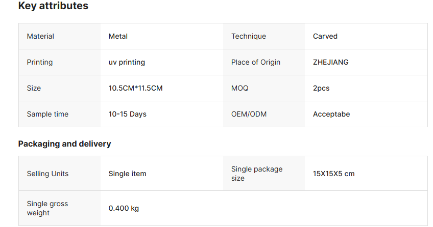
Task: Click the Carved technique value
Action: pos(325,36)
